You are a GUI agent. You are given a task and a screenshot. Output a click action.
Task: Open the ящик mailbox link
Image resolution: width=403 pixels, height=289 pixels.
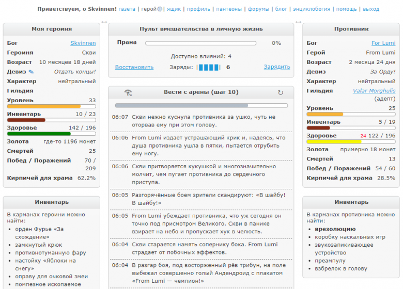173,9
